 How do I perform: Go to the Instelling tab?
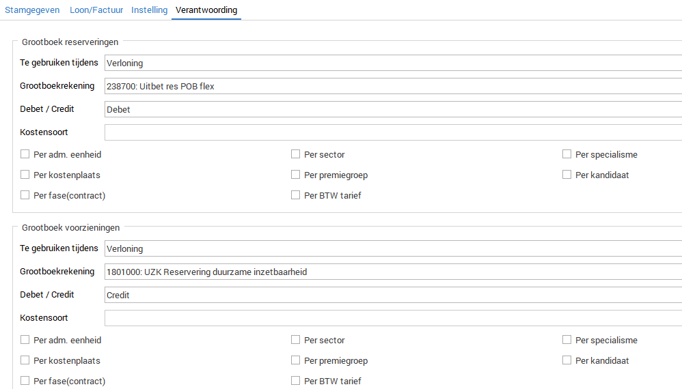tap(149, 10)
